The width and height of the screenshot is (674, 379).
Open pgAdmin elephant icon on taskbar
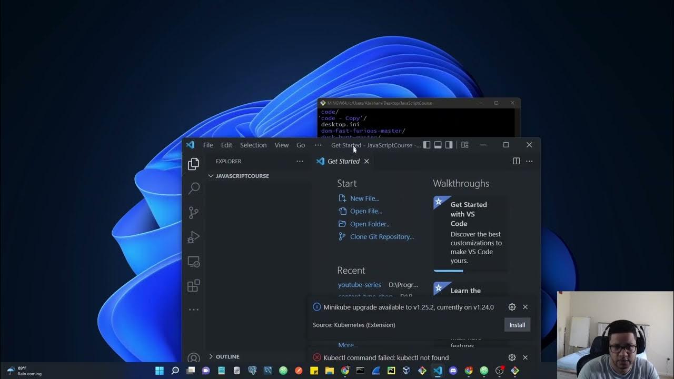pyautogui.click(x=252, y=371)
